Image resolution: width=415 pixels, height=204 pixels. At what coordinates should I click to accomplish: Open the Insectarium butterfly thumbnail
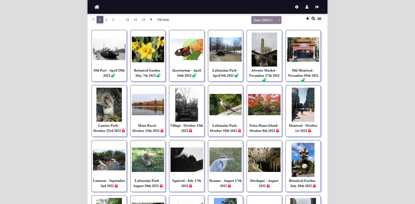coord(187,50)
